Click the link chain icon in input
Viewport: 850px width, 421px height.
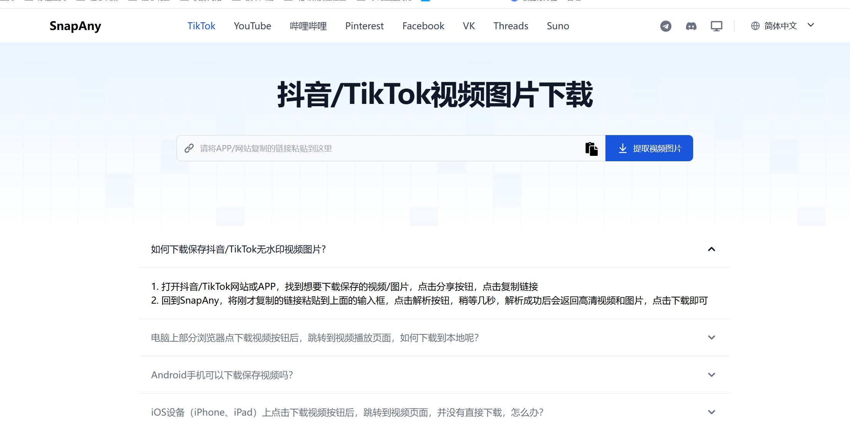(189, 148)
